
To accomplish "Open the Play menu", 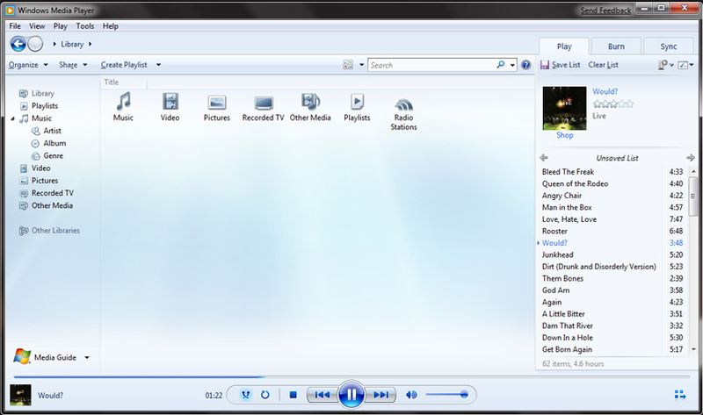I will tap(60, 26).
